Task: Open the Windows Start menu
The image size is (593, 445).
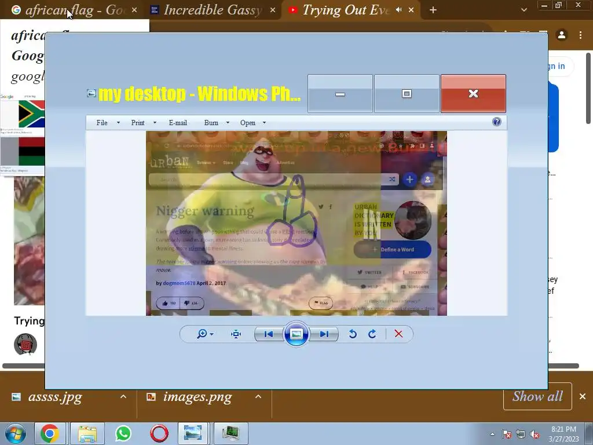Action: 14,433
